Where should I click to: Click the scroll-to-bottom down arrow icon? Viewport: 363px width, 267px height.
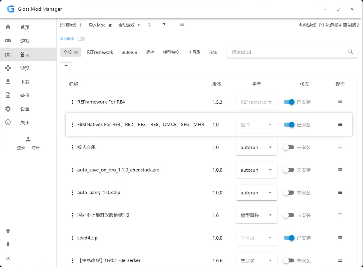[8, 244]
